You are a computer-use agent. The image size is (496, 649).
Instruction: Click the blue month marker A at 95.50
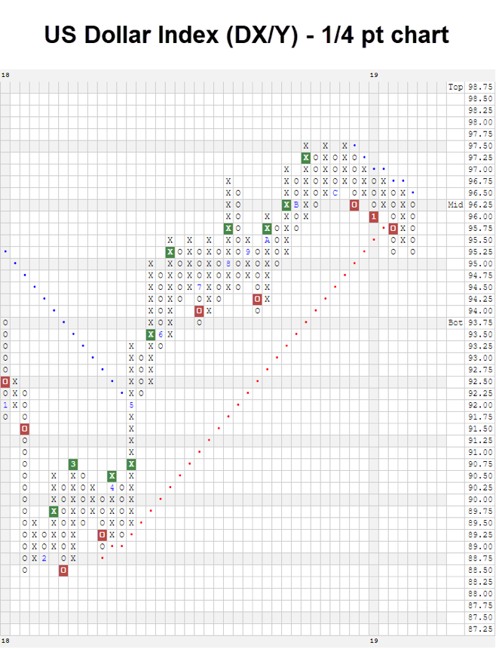(267, 240)
